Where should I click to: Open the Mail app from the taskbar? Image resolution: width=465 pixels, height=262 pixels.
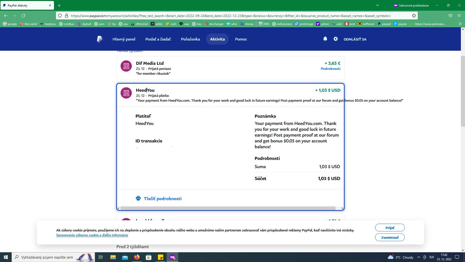pos(125,257)
